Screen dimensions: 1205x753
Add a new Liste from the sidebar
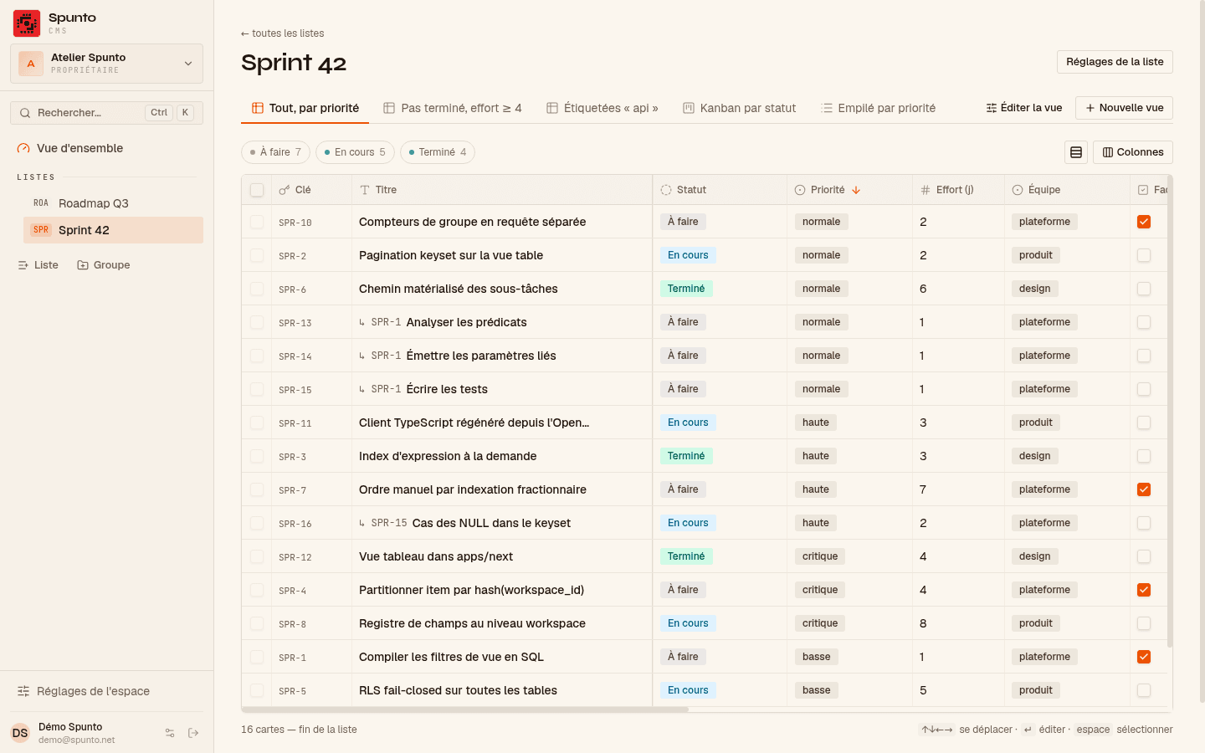coord(38,265)
